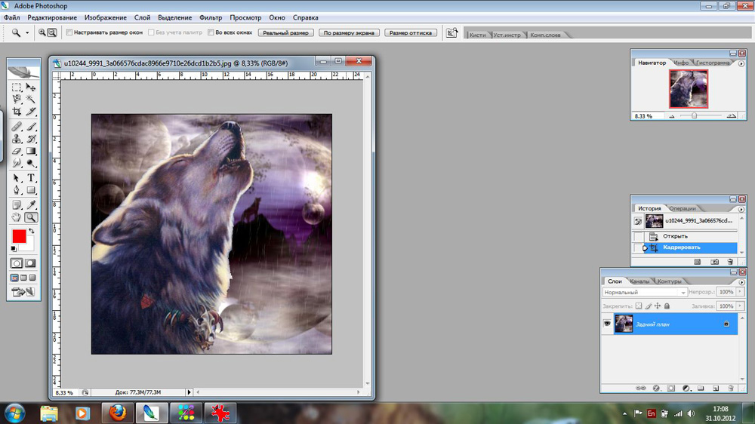
Task: Toggle lock transparent pixels in Layers panel
Action: tap(639, 306)
